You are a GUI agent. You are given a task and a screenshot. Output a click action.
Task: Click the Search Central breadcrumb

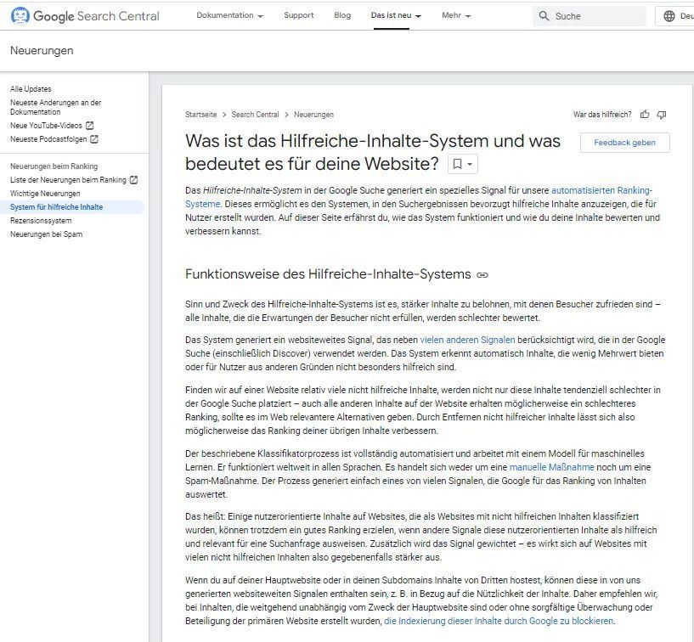pyautogui.click(x=255, y=115)
